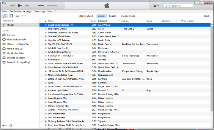
Task: Toggle the checkbox next to Wife
Action: tap(45, 83)
